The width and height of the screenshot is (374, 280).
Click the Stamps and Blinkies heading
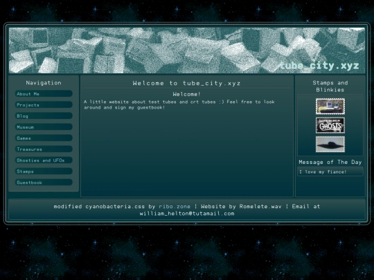coord(330,86)
